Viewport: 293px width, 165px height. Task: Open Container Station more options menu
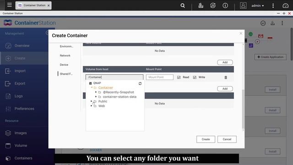[x=282, y=23]
